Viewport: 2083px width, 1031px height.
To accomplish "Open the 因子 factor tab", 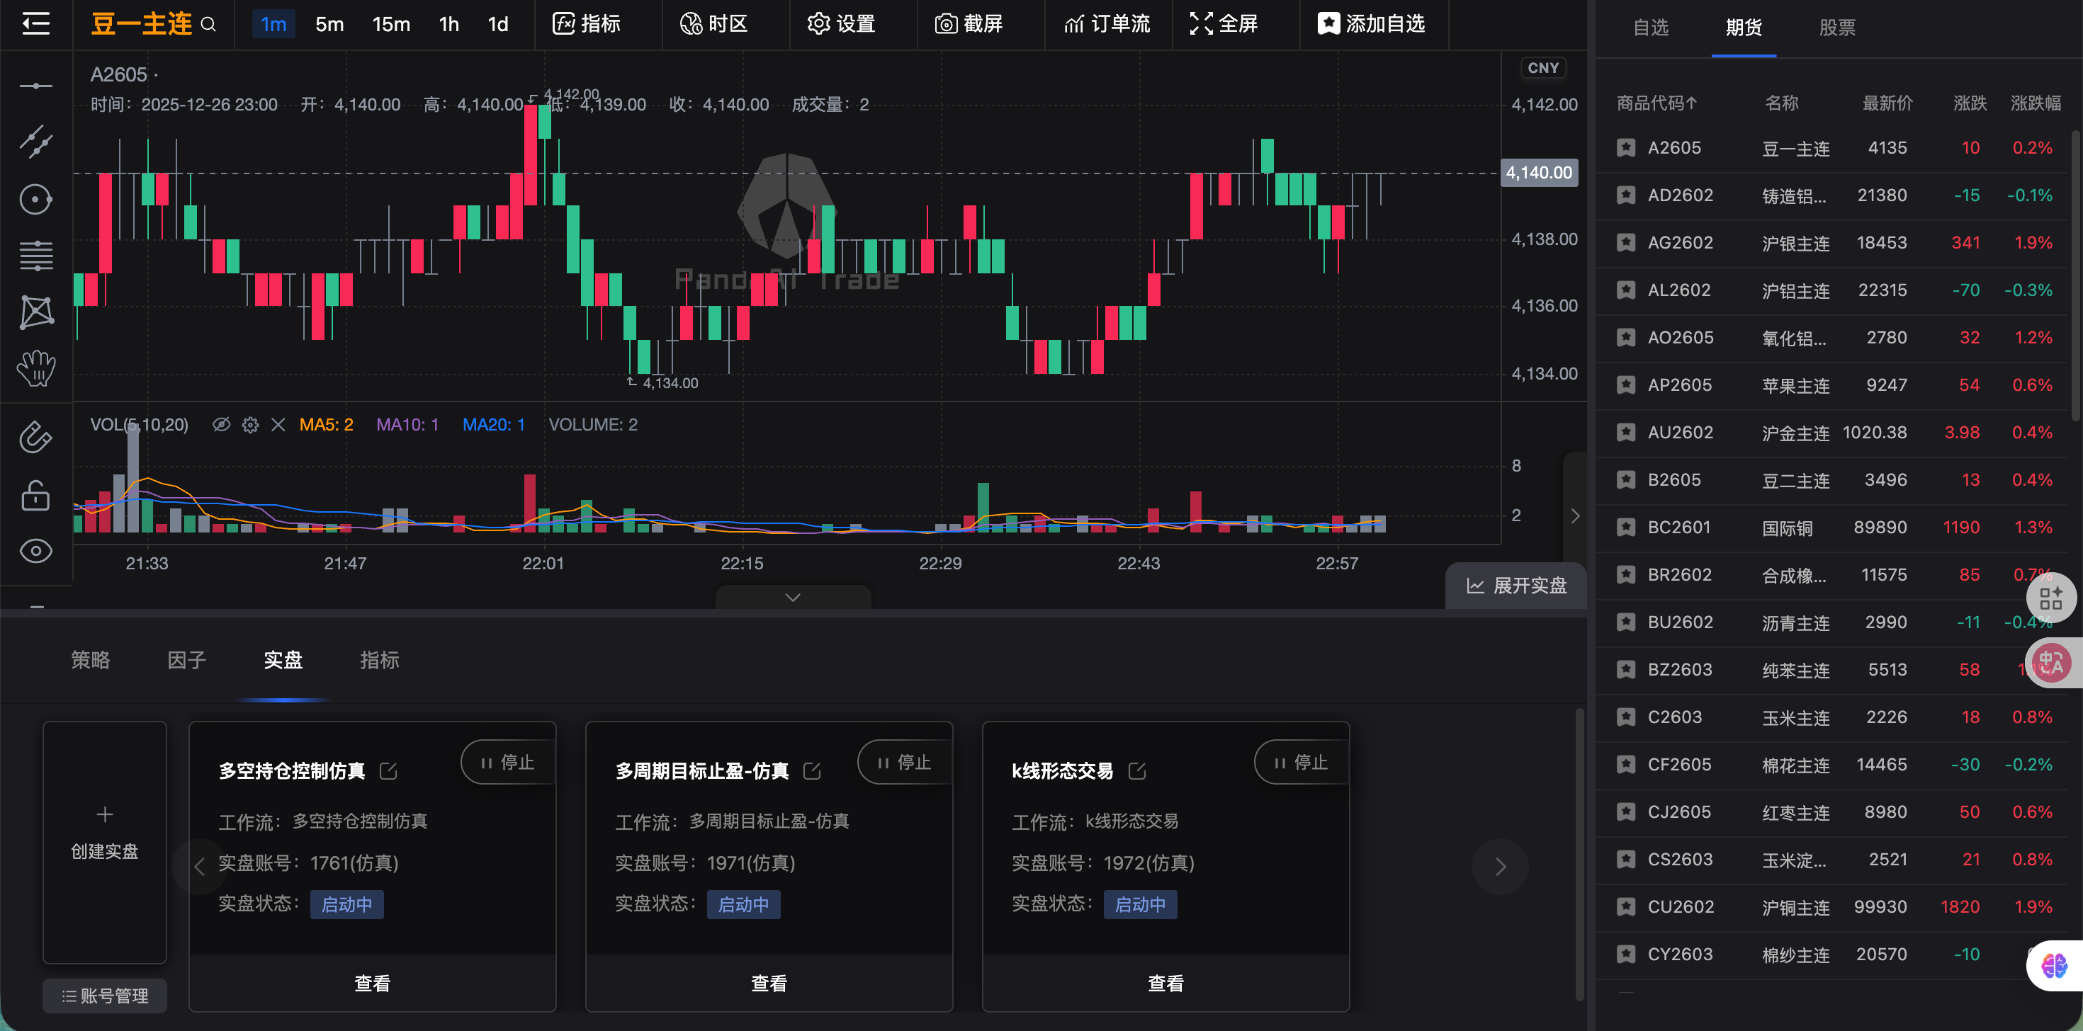I will [187, 660].
